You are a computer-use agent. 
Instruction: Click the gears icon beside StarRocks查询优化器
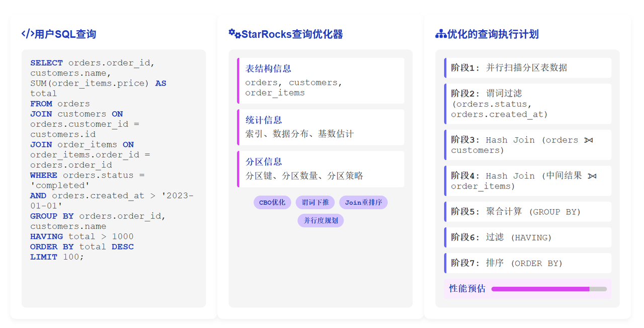(234, 34)
